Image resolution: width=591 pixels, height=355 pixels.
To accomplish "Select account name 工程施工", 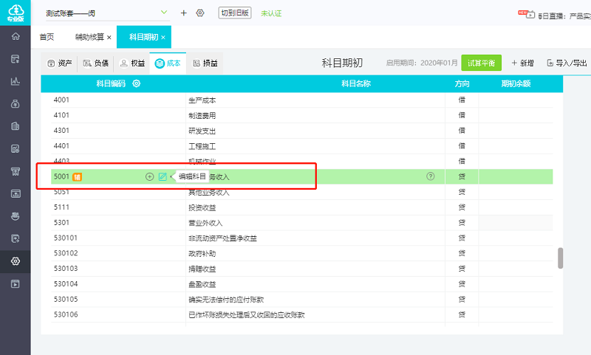I will (x=202, y=146).
